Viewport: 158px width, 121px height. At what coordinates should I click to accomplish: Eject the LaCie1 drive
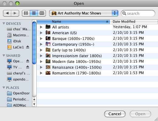click(x=28, y=47)
